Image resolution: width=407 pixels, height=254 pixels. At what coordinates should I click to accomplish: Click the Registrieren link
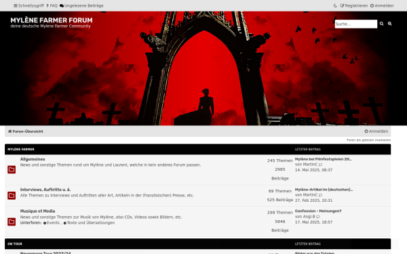[354, 5]
